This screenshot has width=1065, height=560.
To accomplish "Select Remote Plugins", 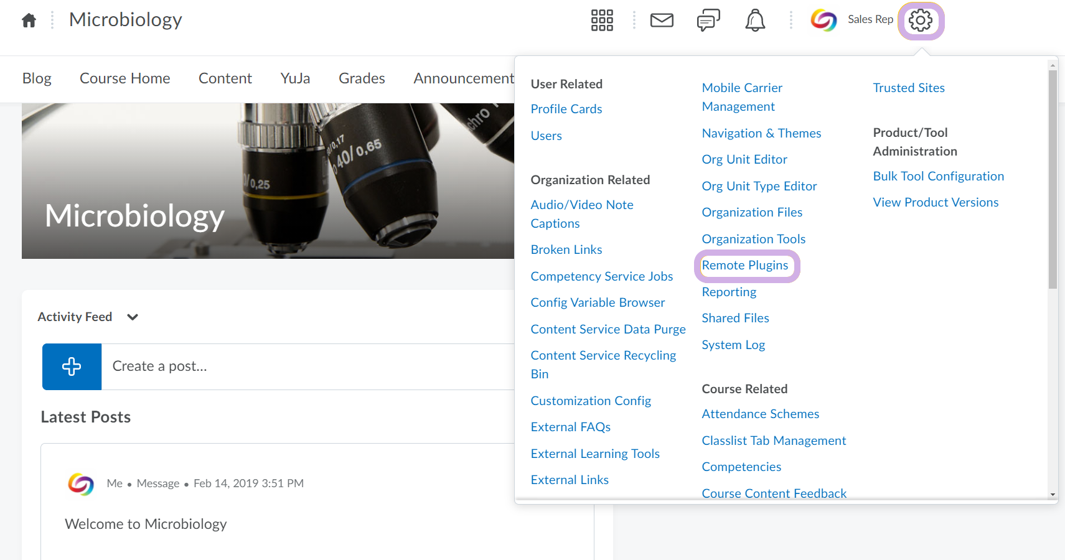I will pyautogui.click(x=745, y=265).
